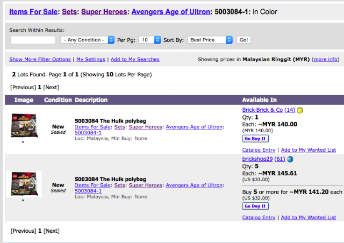
Task: Open Show More Filter Options link
Action: [40, 59]
